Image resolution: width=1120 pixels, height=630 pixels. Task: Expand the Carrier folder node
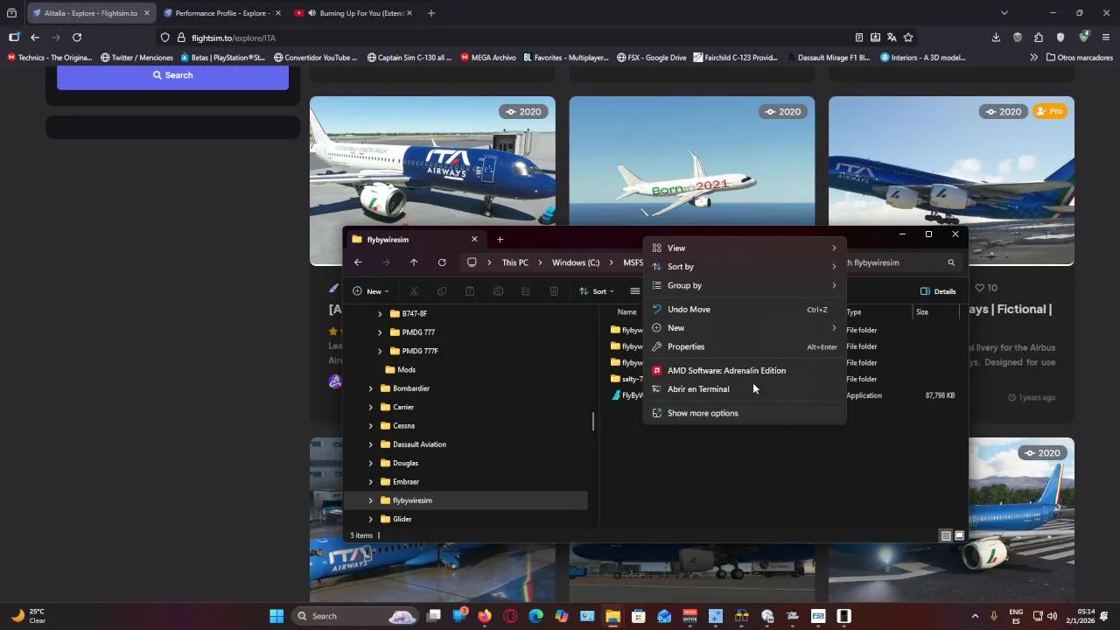click(370, 407)
